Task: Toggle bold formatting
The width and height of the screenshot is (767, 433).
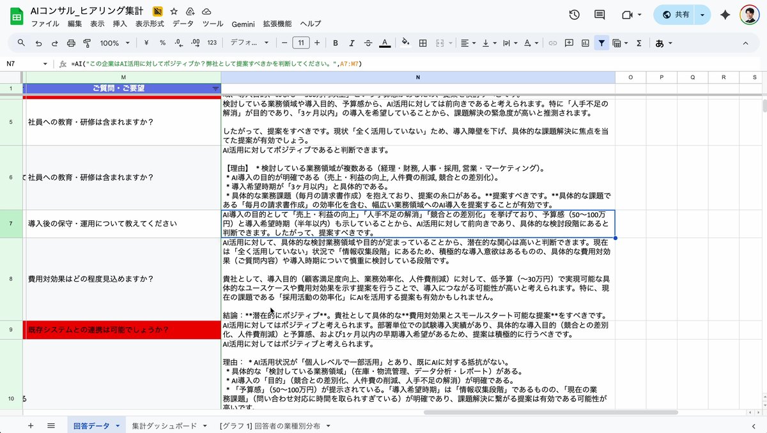Action: click(334, 43)
